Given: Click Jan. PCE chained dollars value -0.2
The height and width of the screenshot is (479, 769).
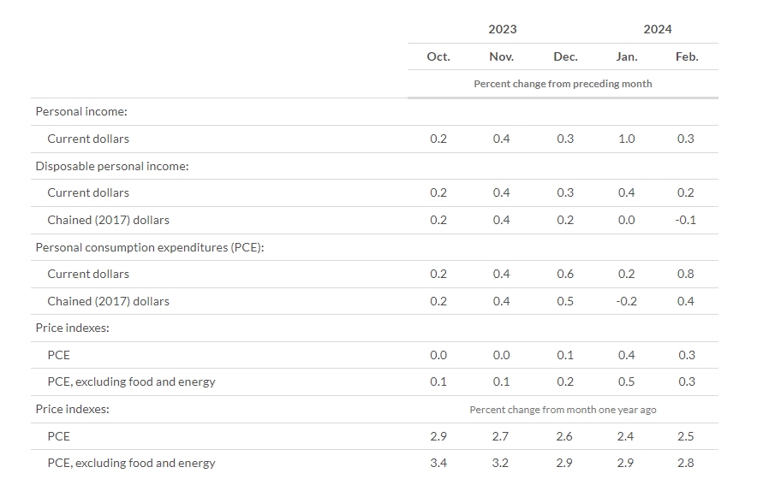Looking at the screenshot, I should pyautogui.click(x=626, y=301).
